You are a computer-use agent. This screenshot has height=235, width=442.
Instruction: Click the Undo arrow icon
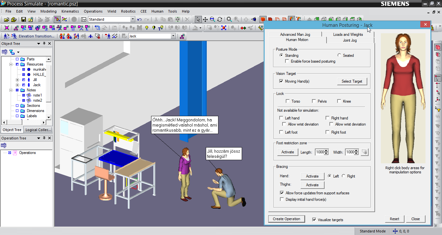(x=139, y=19)
